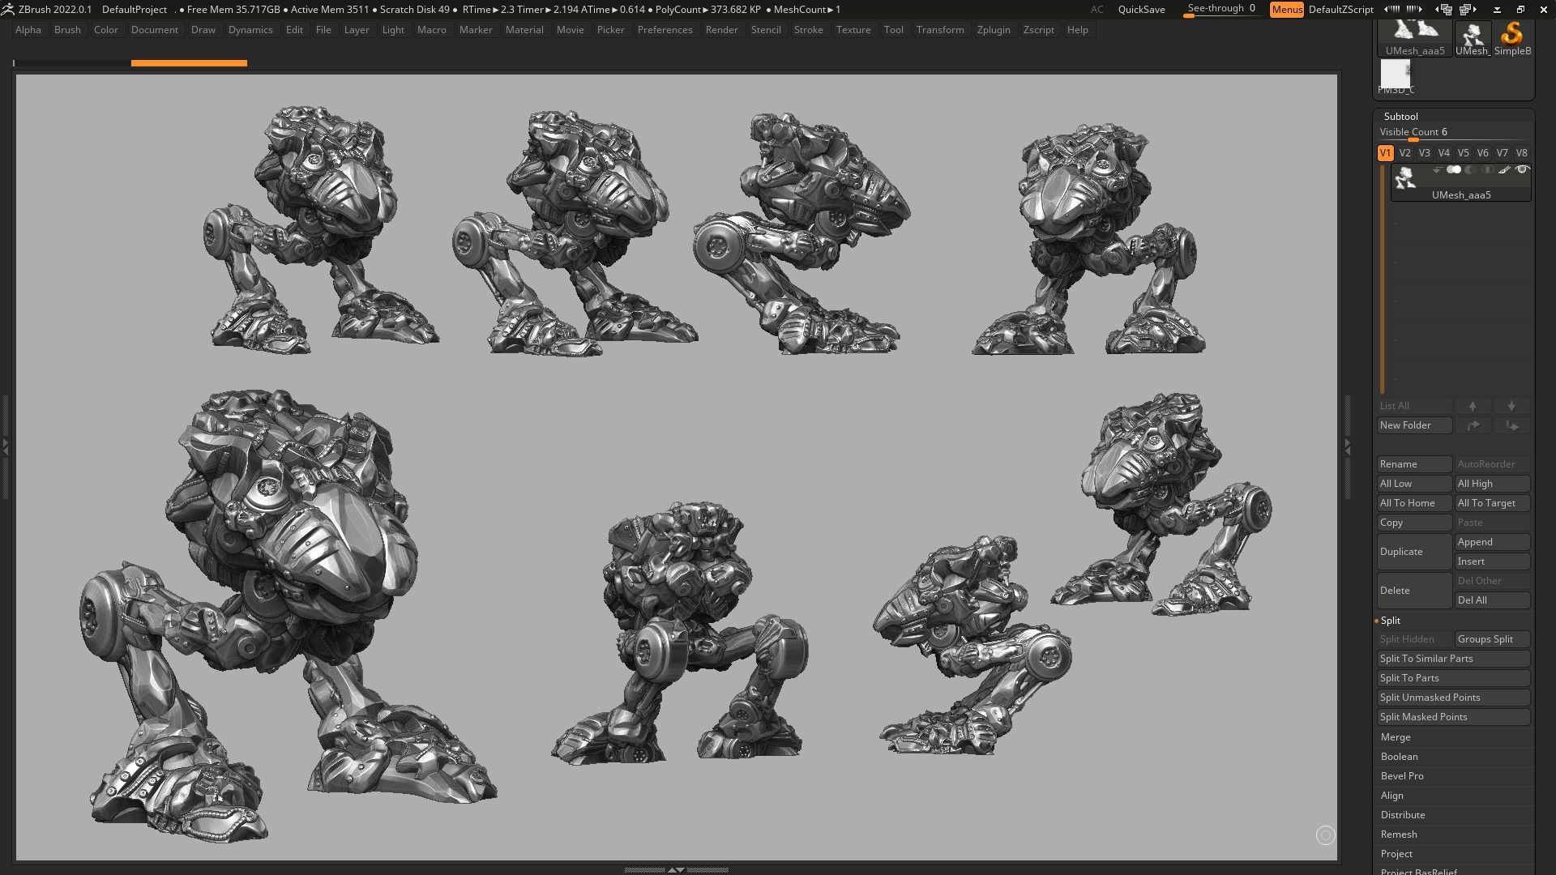This screenshot has height=875, width=1556.
Task: Select the UMesh_aaa5 subtool thumbnail
Action: point(1405,177)
